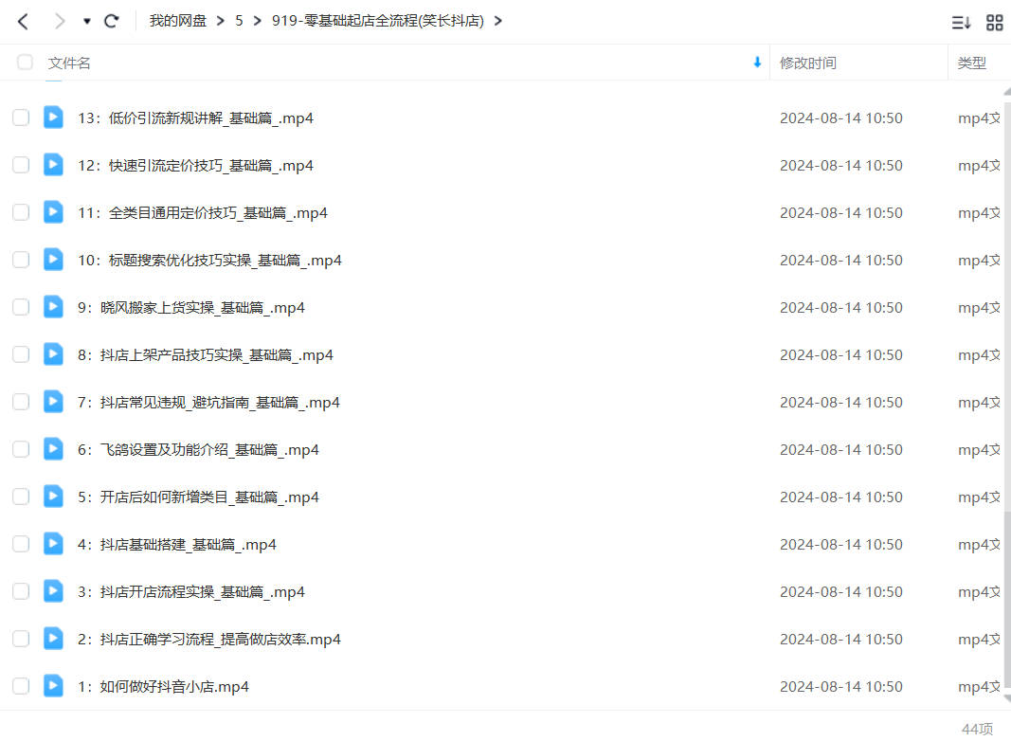Select file name 10：标题搜索优化技巧实操_基础篇_.mp4
This screenshot has height=741, width=1011.
pos(209,261)
